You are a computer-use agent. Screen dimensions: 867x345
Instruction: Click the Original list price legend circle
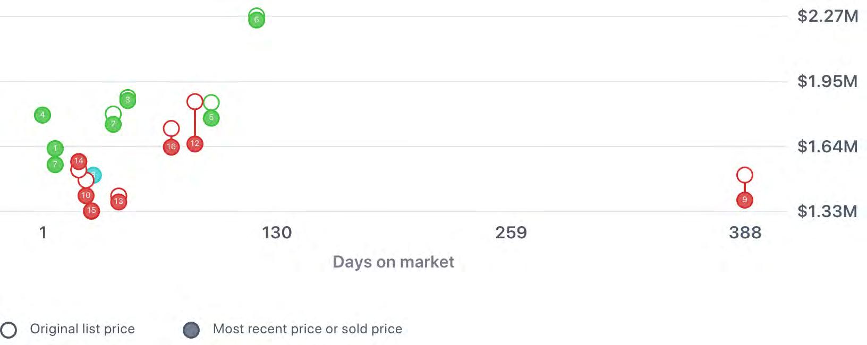(x=8, y=330)
